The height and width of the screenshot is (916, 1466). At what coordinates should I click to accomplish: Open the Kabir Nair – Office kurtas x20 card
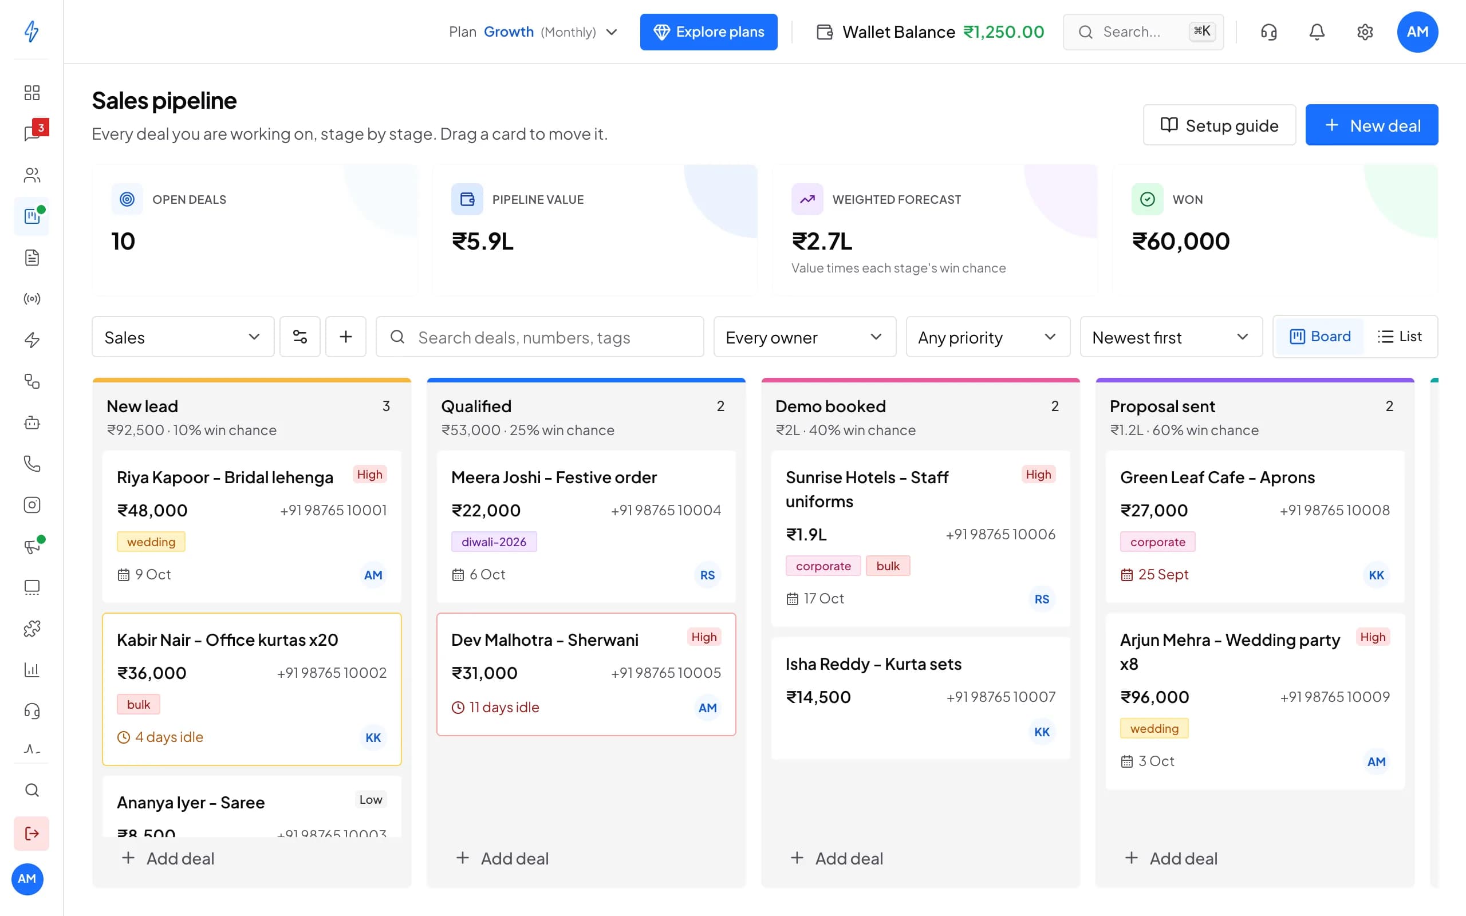[251, 689]
